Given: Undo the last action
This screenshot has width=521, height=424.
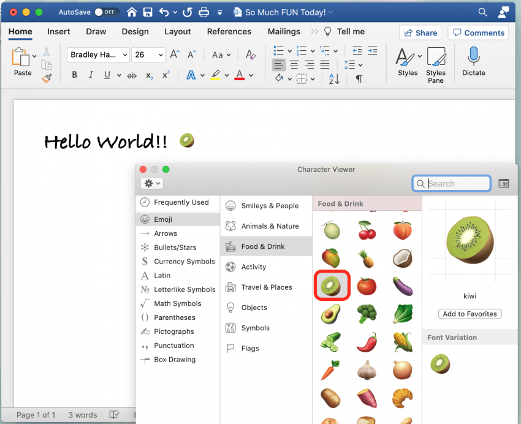Looking at the screenshot, I should (164, 12).
